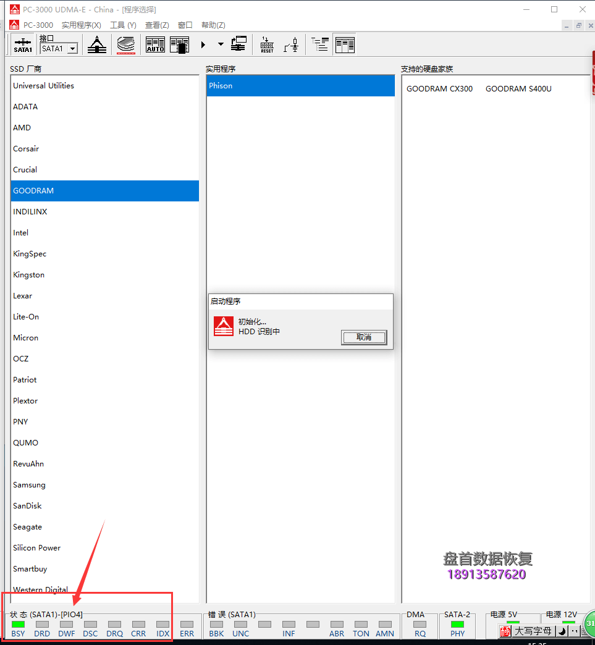Click the DMA RQ indicator
The width and height of the screenshot is (595, 645).
(x=420, y=625)
